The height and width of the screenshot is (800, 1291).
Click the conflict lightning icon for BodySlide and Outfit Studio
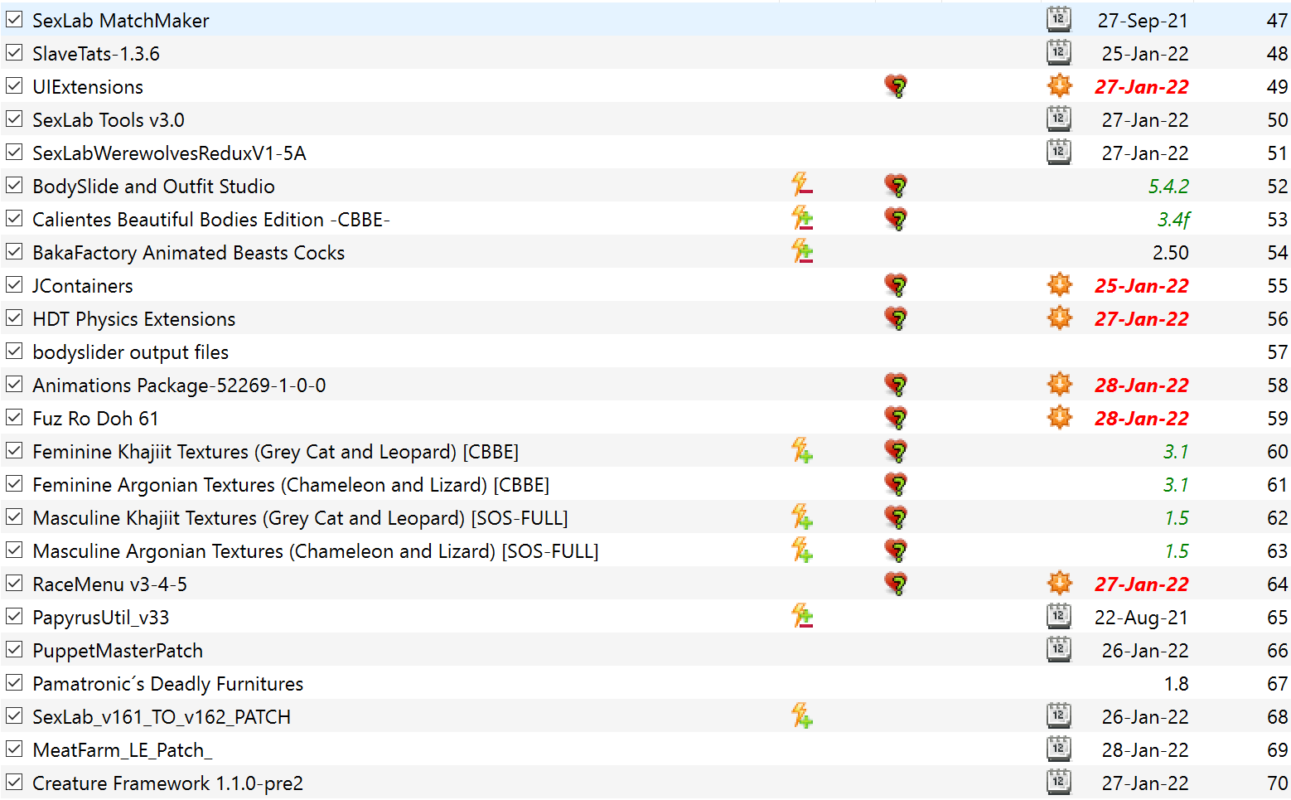click(801, 184)
